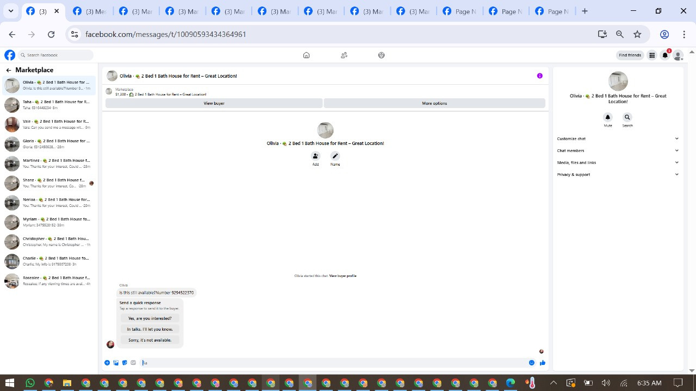This screenshot has height=391, width=696.
Task: Open Christopher's conversation in the chat list
Action: coord(49,242)
